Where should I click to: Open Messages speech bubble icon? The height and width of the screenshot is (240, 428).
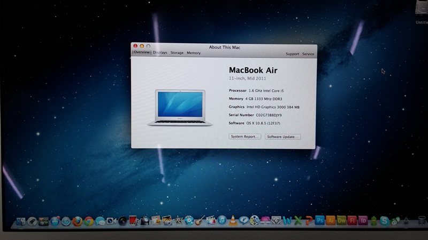tap(100, 221)
